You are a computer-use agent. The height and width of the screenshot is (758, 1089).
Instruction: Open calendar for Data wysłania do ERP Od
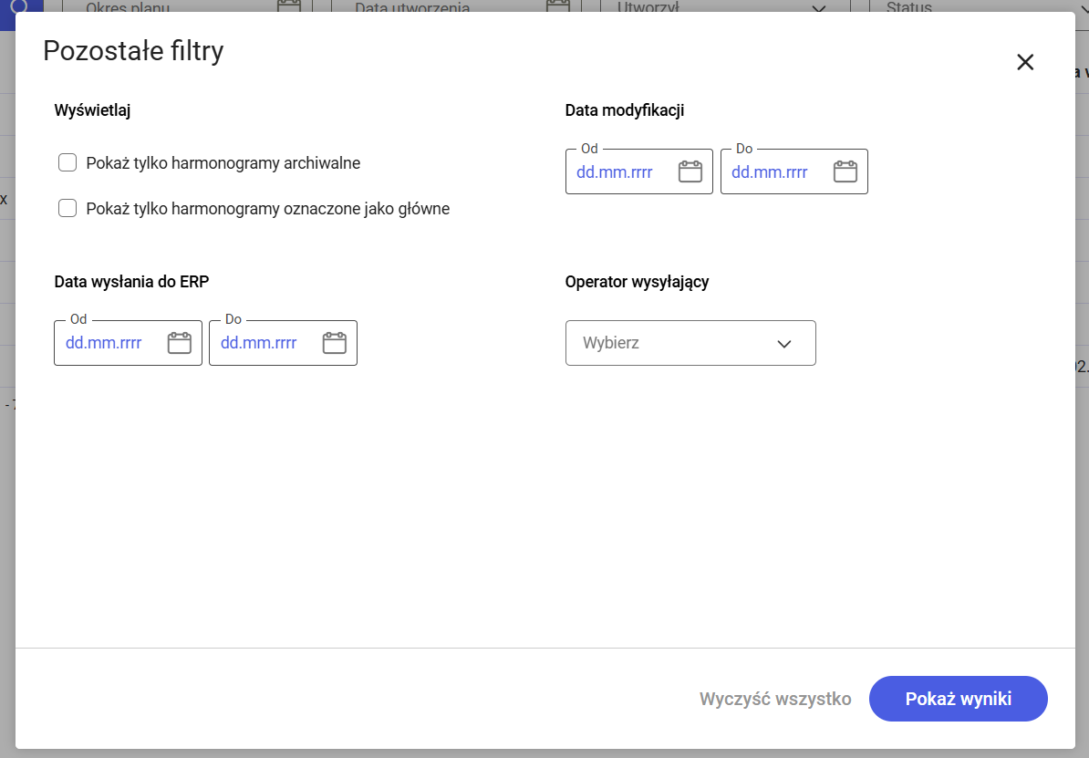point(179,343)
